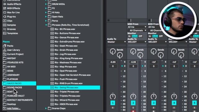The image size is (199, 112).
Task: Select the KONTAKT INSTRUMENTS folder
Action: [x=18, y=100]
